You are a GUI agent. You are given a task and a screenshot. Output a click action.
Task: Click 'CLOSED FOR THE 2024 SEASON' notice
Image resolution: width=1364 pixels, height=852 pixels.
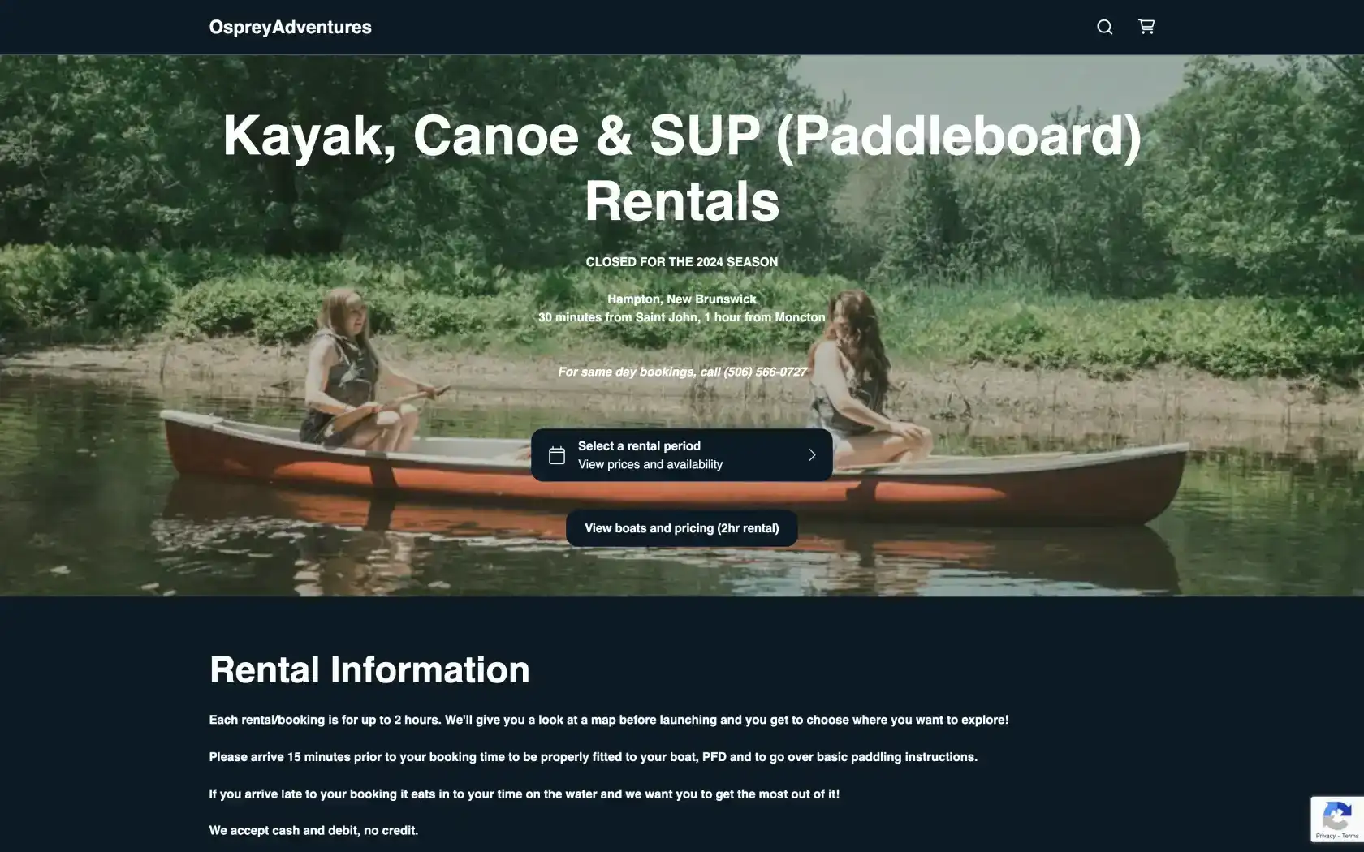(x=681, y=262)
